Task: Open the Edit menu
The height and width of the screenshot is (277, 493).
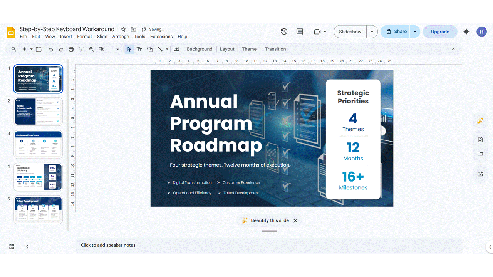Action: click(x=36, y=37)
